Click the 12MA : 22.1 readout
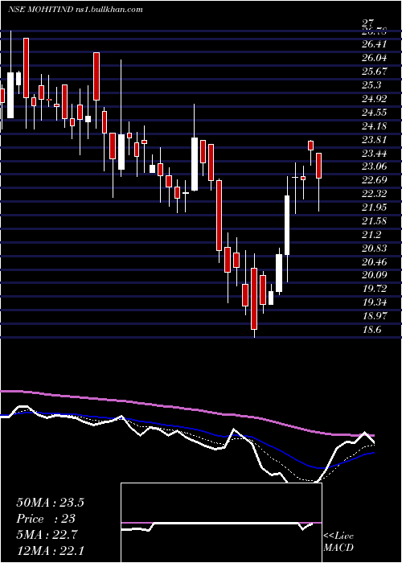This screenshot has width=402, height=563. point(50,551)
